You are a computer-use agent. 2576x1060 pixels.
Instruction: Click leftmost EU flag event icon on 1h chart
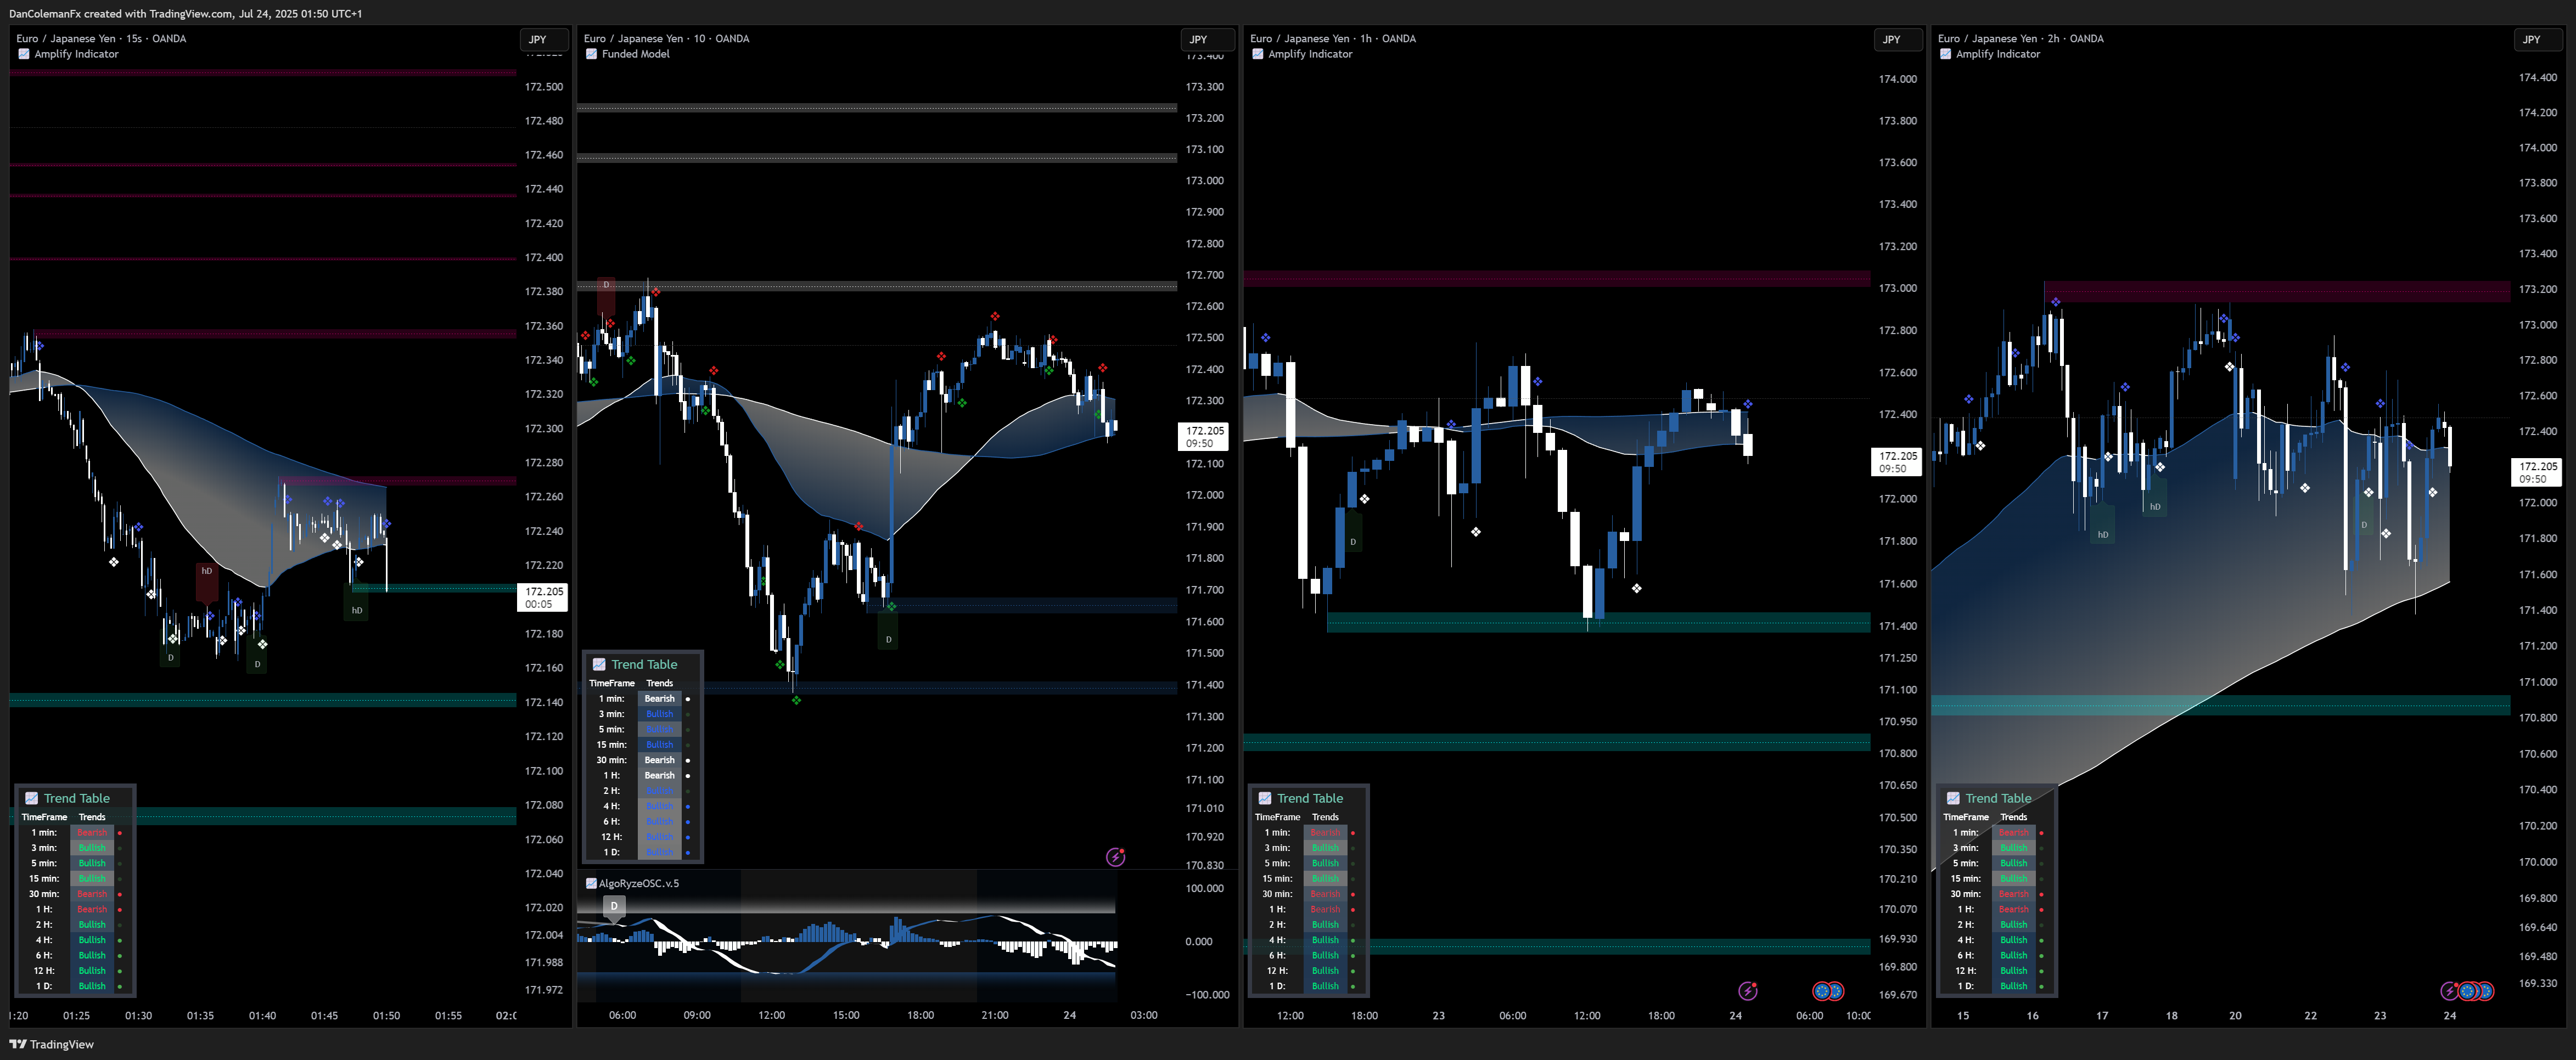pyautogui.click(x=1821, y=991)
